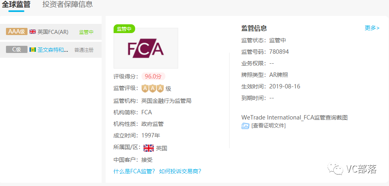389x186 pixels.
Task: Click the Saint Vincent flag icon
Action: click(x=33, y=50)
